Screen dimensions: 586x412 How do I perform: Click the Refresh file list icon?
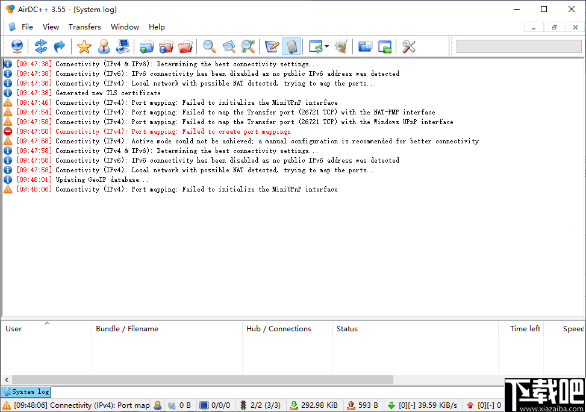coord(316,47)
